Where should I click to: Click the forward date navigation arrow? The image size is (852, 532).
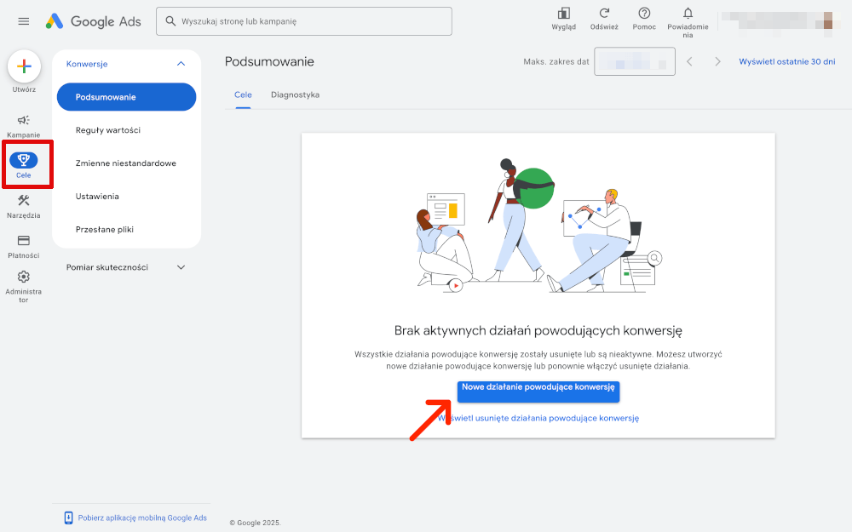(x=718, y=60)
